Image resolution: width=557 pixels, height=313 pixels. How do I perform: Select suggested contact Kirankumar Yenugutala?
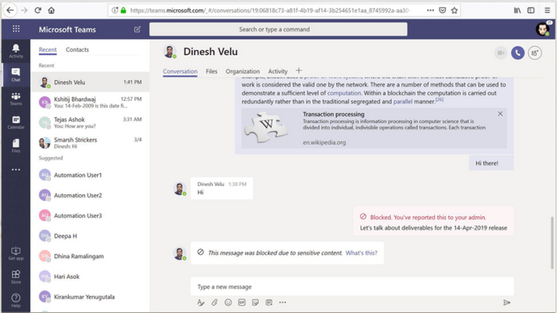pyautogui.click(x=90, y=297)
